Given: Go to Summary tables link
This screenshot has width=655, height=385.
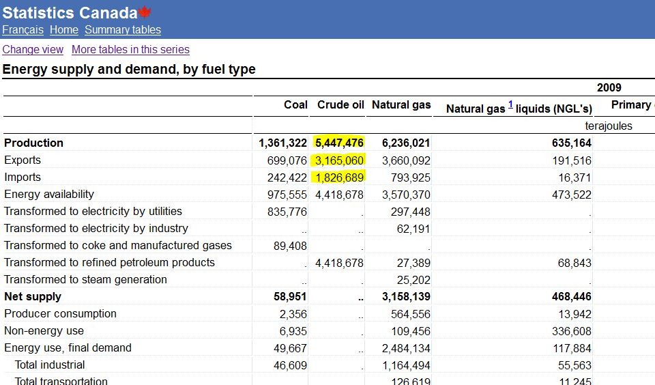Looking at the screenshot, I should point(123,30).
